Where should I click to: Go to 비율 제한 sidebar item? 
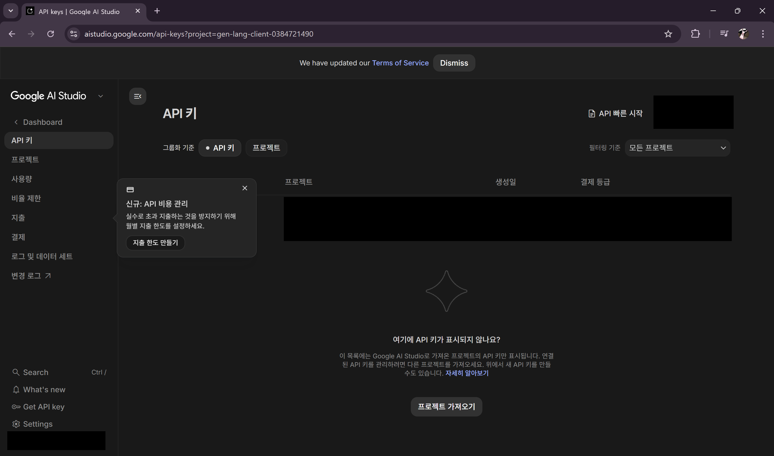pyautogui.click(x=26, y=198)
